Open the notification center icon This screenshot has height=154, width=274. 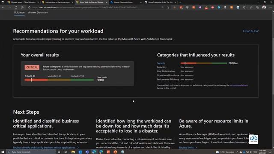tap(270, 152)
